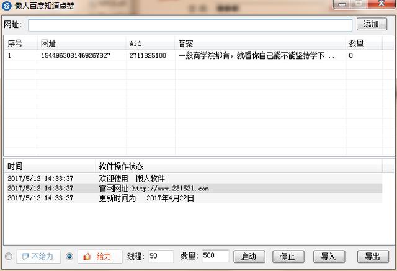Minimize the 懒人百度知道点赞 window

[x=342, y=4]
